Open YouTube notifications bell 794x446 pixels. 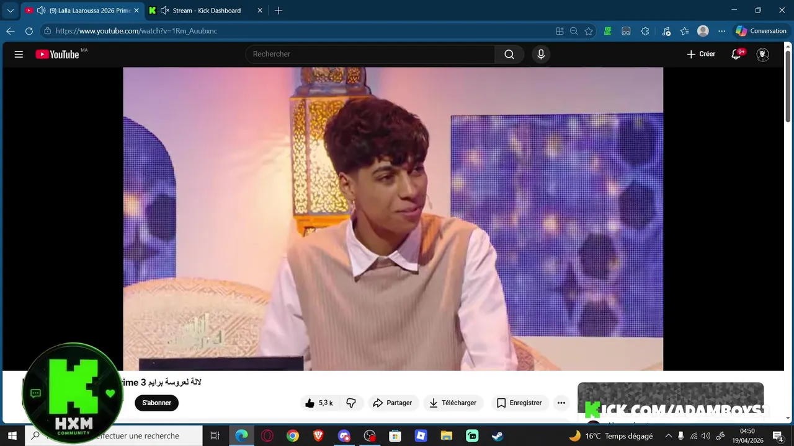(736, 54)
